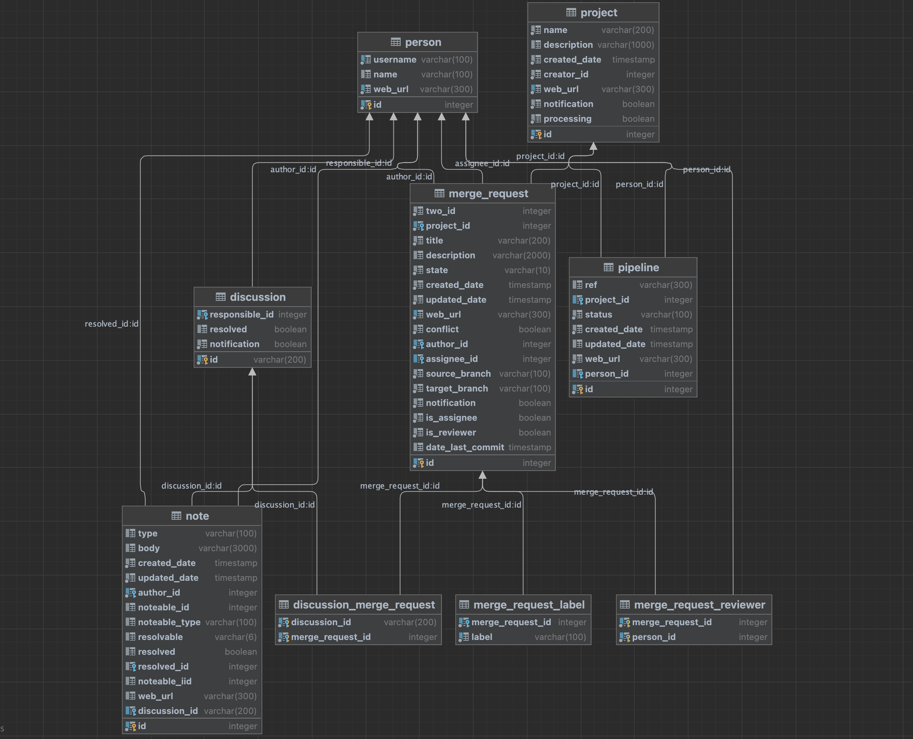Click the table icon beside project title
The width and height of the screenshot is (913, 739).
click(571, 13)
